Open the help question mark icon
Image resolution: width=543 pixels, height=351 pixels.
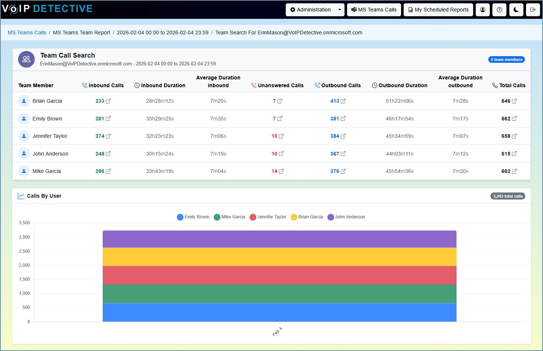499,10
